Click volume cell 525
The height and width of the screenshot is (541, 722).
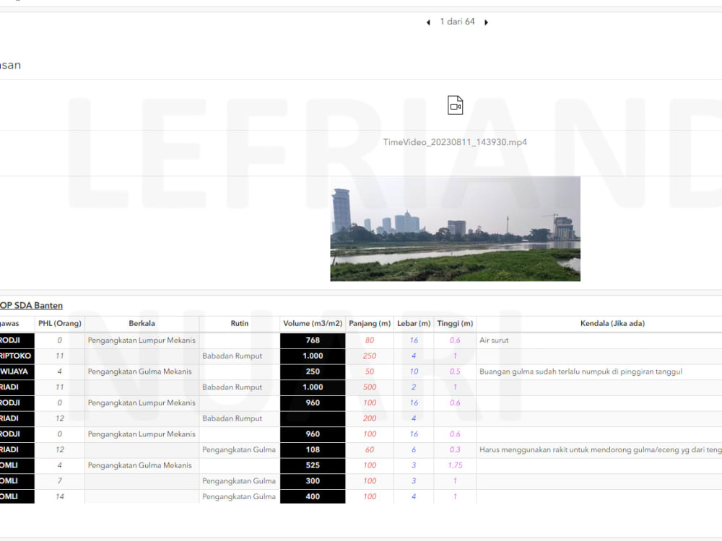313,465
